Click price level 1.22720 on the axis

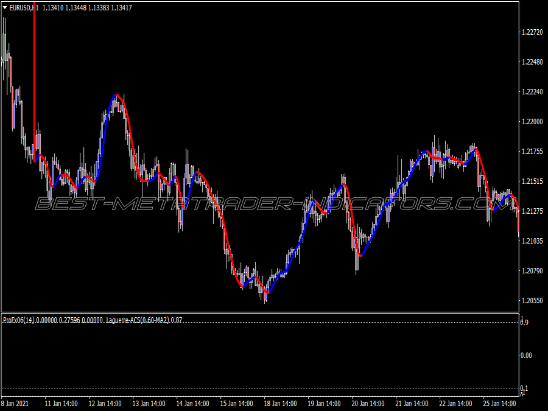[x=532, y=32]
